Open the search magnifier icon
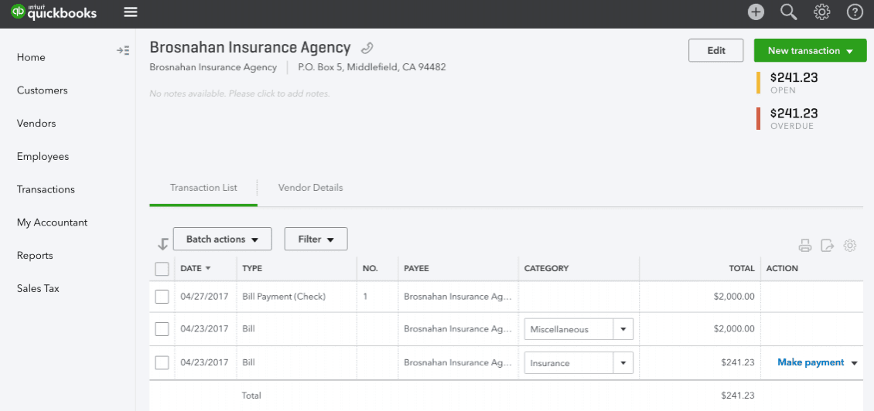This screenshot has height=411, width=874. [x=789, y=12]
